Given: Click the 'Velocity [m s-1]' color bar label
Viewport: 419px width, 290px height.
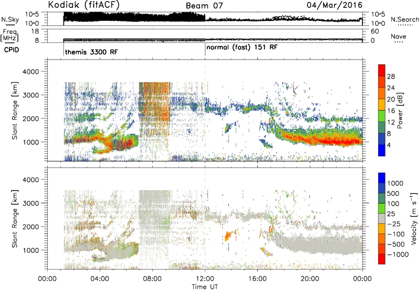Looking at the screenshot, I should tap(414, 218).
